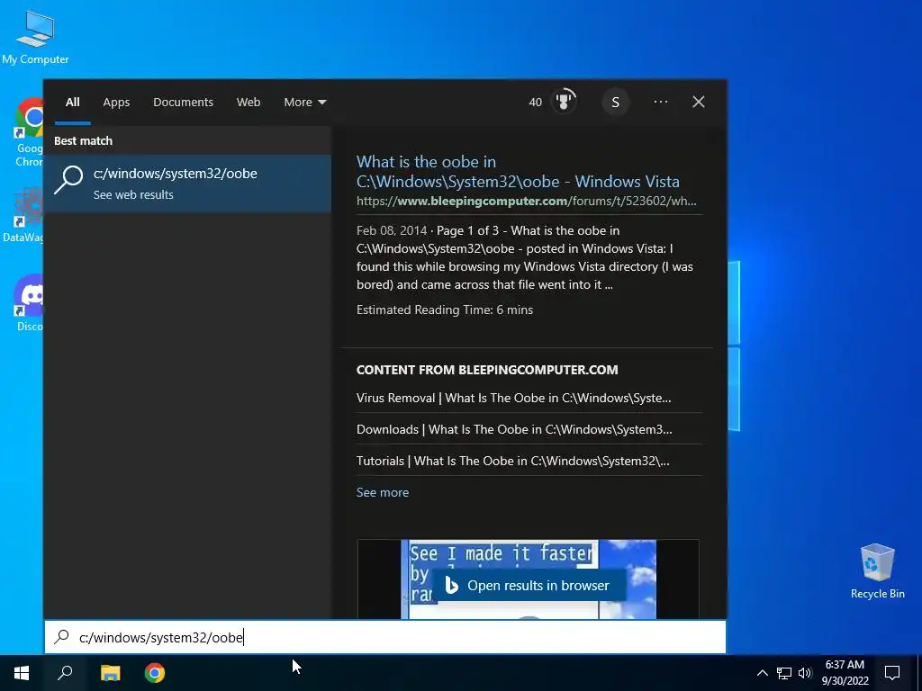
Task: Expand the More filter dropdown
Action: click(x=304, y=103)
